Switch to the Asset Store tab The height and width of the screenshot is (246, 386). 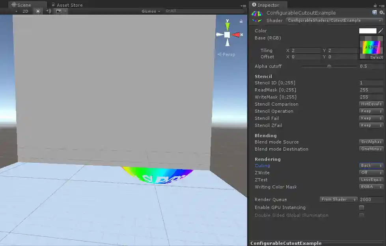(x=67, y=5)
